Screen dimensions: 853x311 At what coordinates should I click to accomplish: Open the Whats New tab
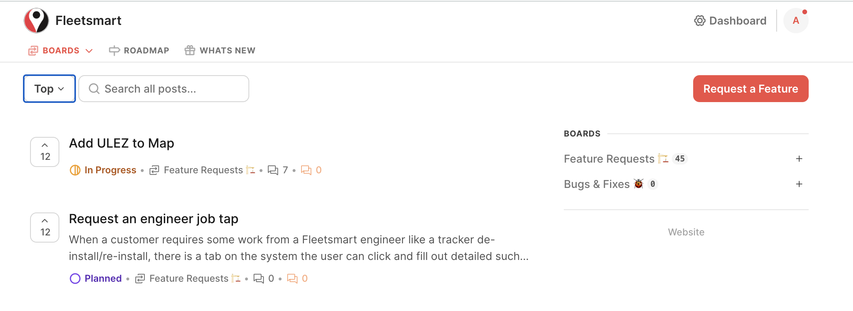(x=220, y=51)
